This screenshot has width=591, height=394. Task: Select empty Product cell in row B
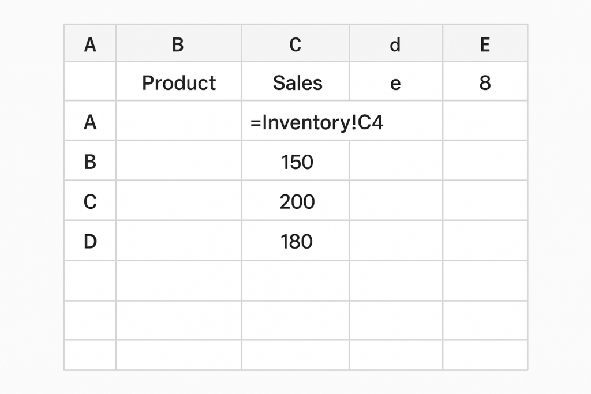click(178, 161)
